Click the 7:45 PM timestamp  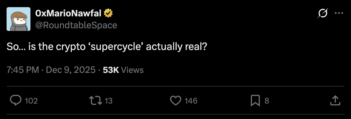click(x=23, y=70)
